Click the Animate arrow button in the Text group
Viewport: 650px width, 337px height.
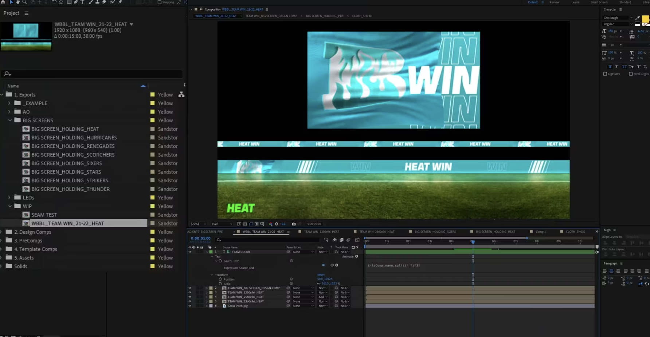357,256
